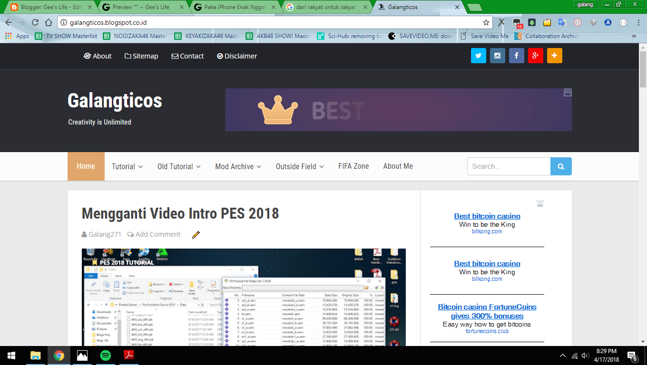
Task: Open the Chrome three-dot menu
Action: 638,22
